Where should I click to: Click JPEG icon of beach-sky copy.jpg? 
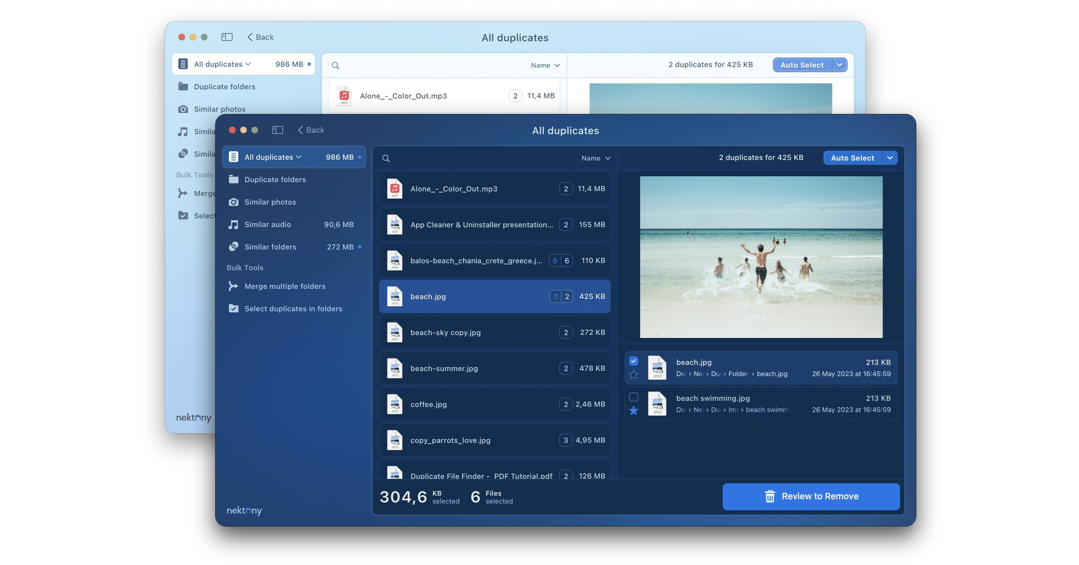394,332
